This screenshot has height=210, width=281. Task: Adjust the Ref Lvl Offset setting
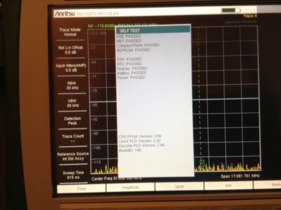point(71,50)
